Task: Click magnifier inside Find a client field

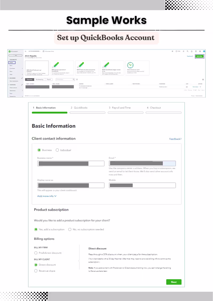Action: (x=73, y=80)
